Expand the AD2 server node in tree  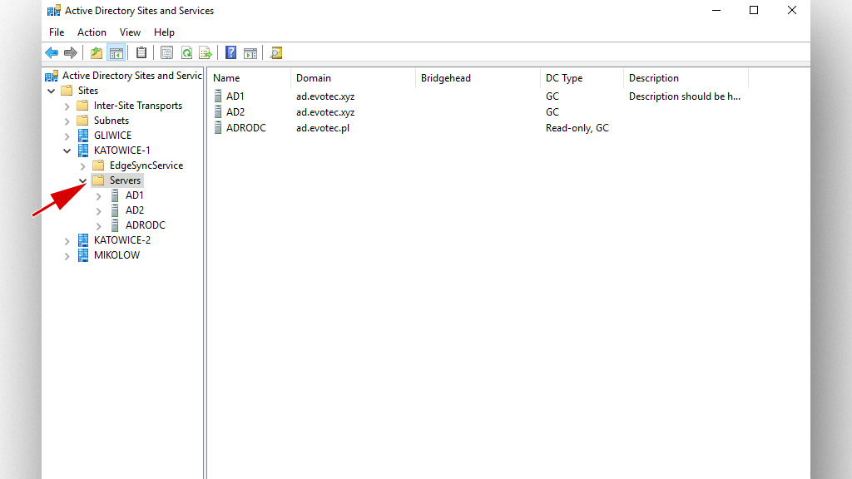pos(98,210)
